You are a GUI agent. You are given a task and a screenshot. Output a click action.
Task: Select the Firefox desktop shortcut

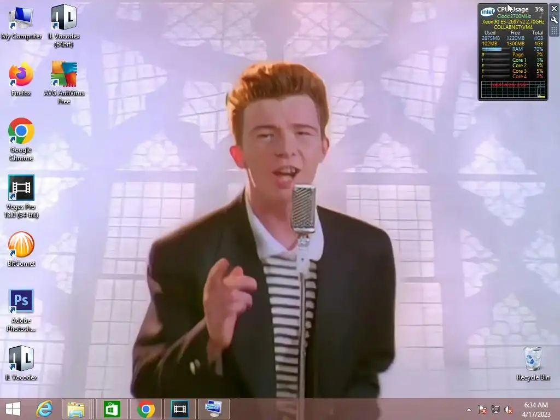coord(21,79)
